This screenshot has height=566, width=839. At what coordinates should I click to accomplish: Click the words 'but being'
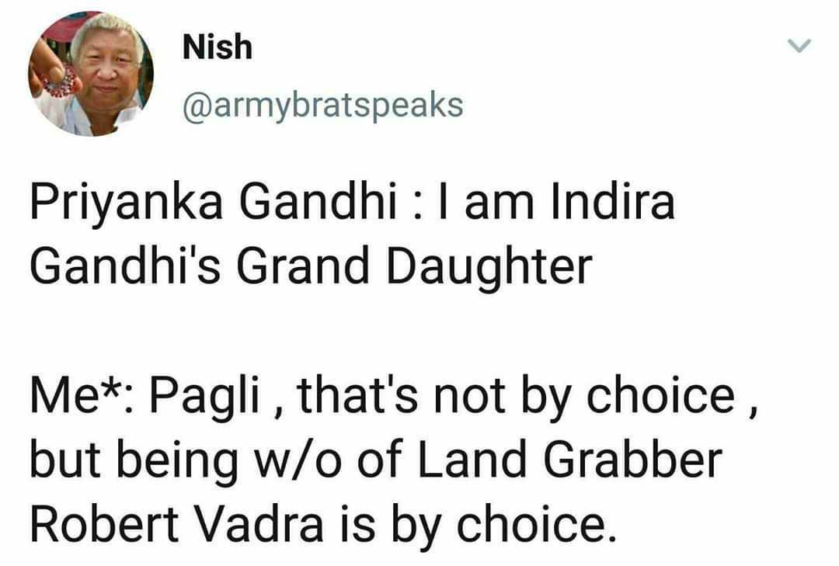click(x=134, y=462)
